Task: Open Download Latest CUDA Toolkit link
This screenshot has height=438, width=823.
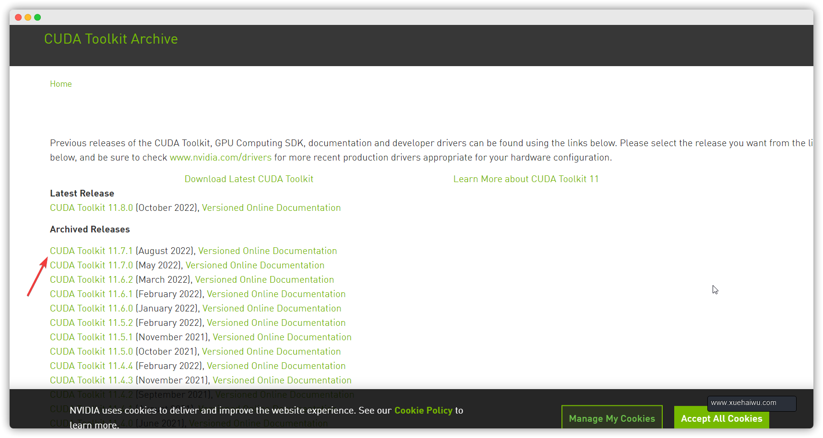Action: (x=249, y=179)
